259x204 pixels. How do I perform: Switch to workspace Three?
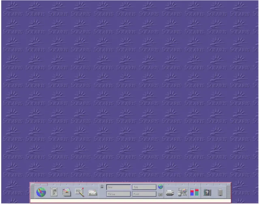(x=118, y=194)
